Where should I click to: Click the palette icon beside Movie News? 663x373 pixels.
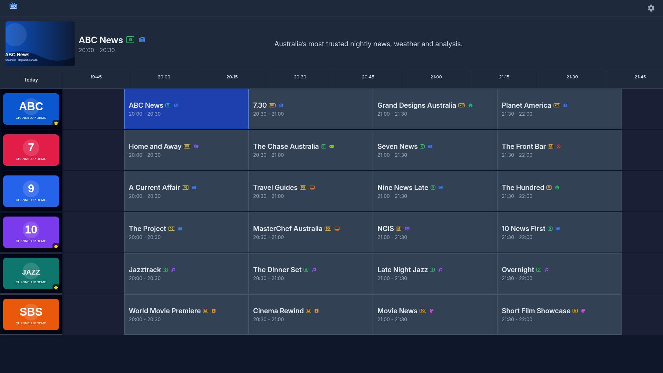tap(431, 311)
